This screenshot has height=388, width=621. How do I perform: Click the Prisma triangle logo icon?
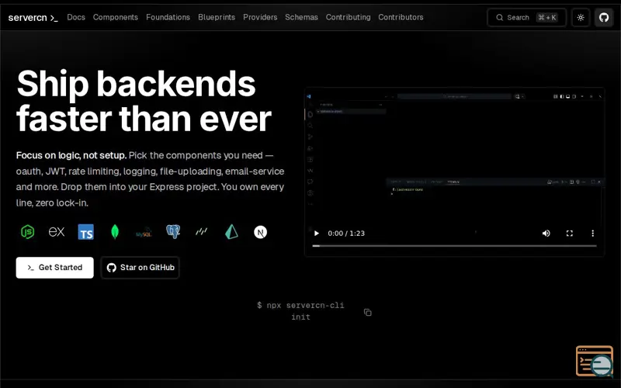tap(231, 231)
